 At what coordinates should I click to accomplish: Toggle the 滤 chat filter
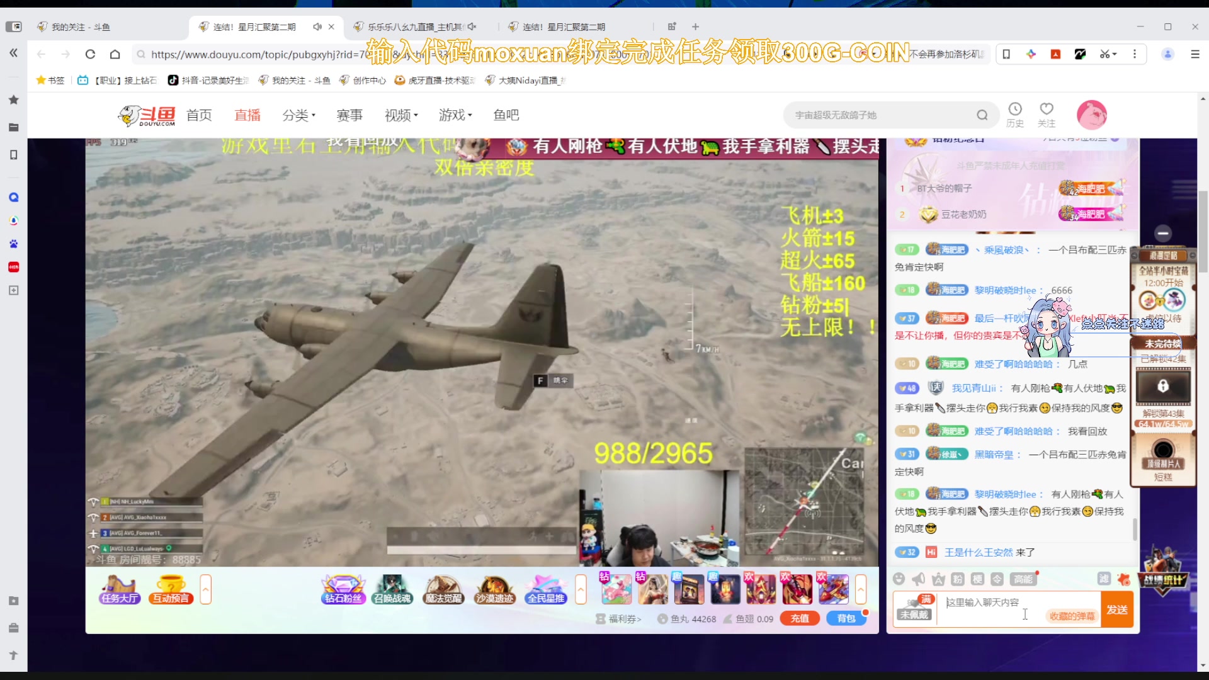coord(1104,579)
